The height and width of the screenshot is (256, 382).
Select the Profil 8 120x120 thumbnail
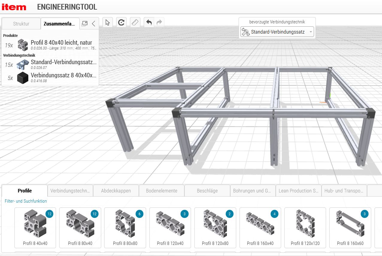305,228
